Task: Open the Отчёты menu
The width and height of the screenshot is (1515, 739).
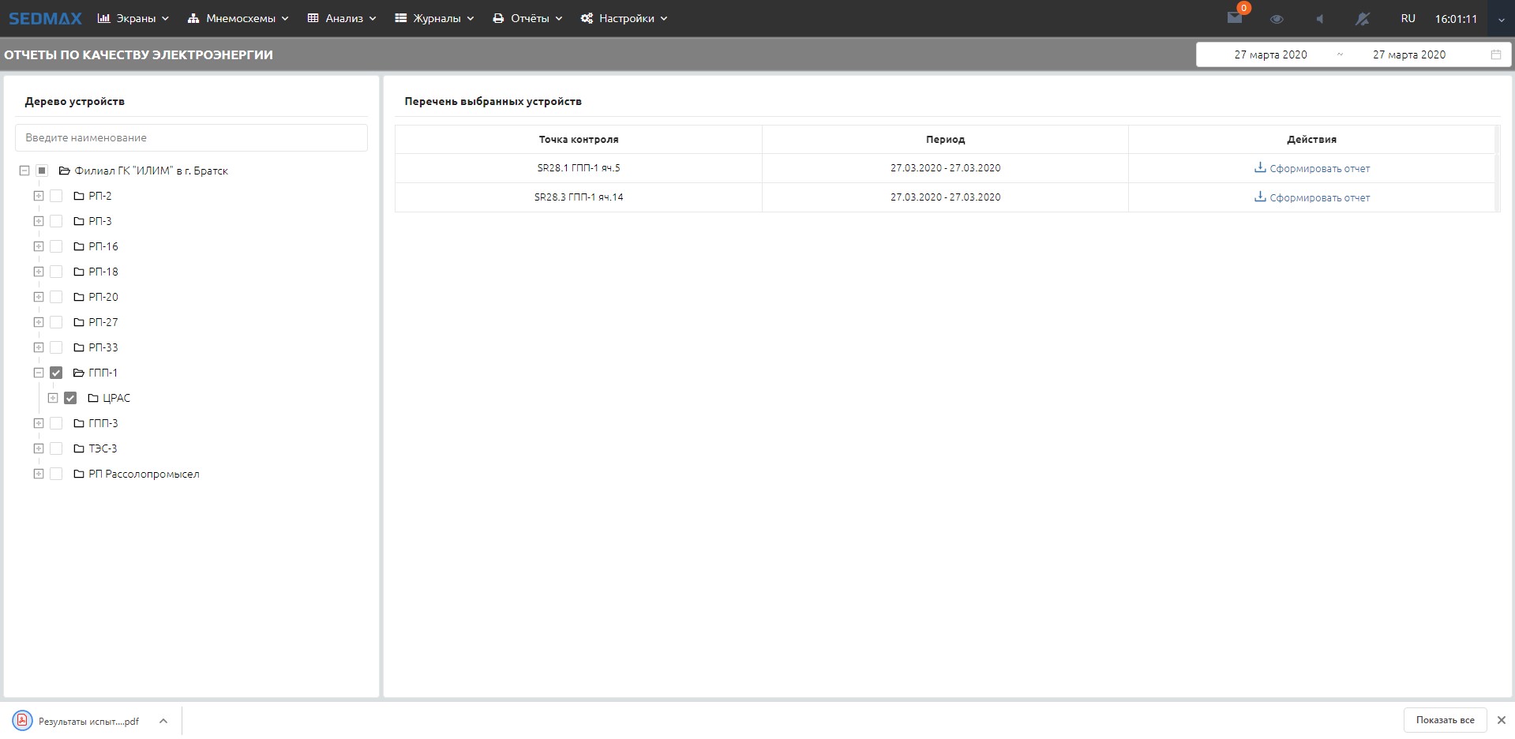Action: click(527, 18)
